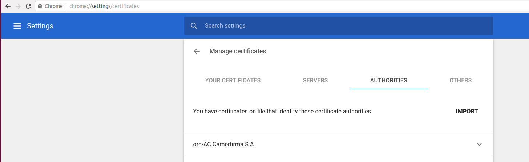529x162 pixels.
Task: Switch to the Servers tab
Action: click(x=315, y=81)
